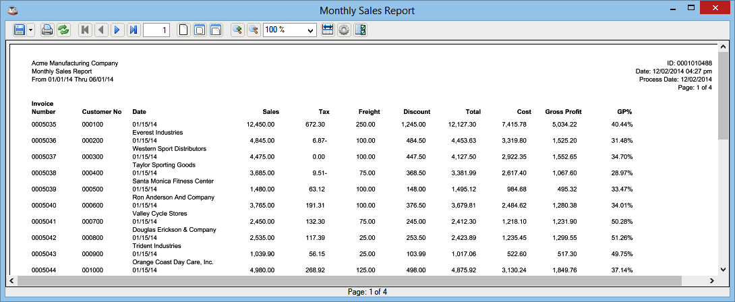Click the page number input field
735x302 pixels.
coord(156,30)
